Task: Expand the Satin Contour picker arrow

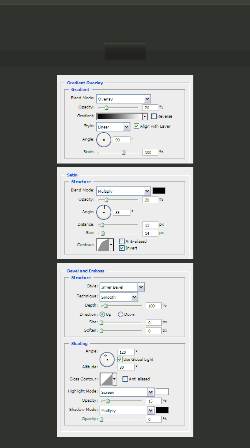Action: [111, 245]
